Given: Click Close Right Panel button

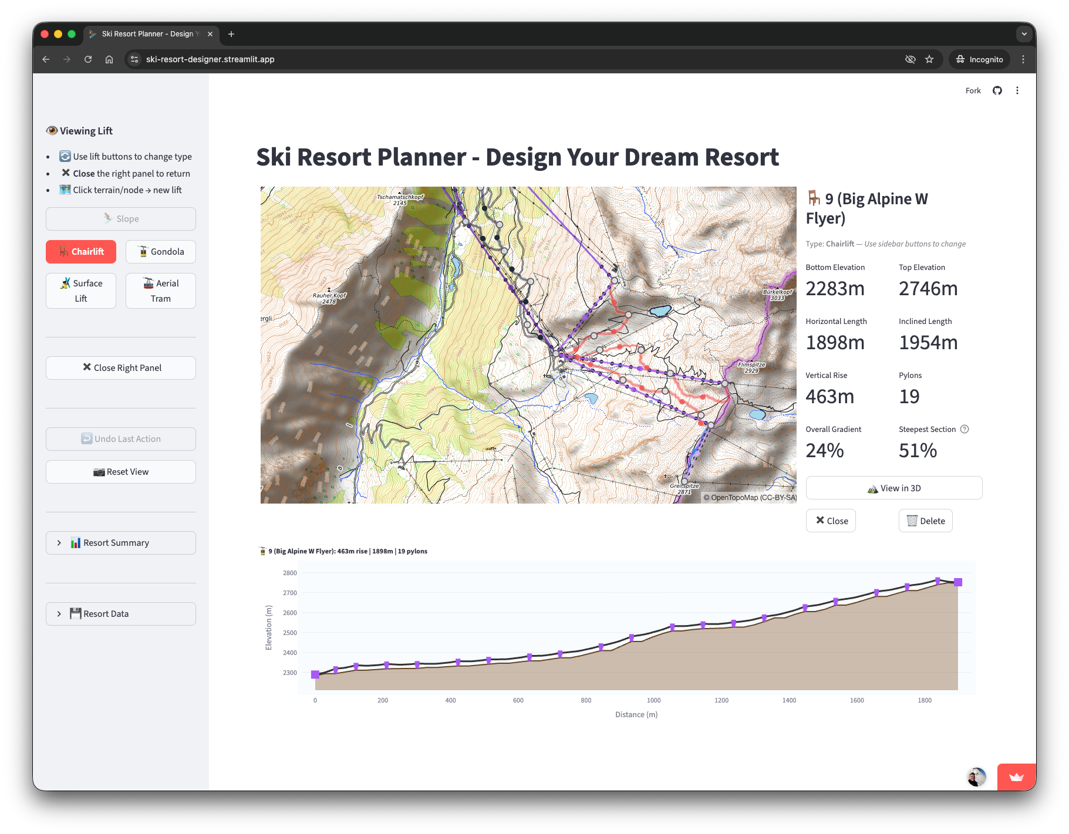Looking at the screenshot, I should pos(121,368).
